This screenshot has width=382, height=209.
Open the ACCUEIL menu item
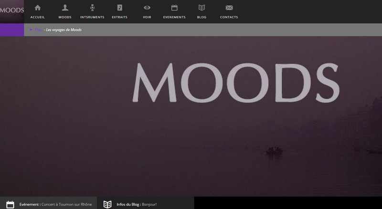38,17
